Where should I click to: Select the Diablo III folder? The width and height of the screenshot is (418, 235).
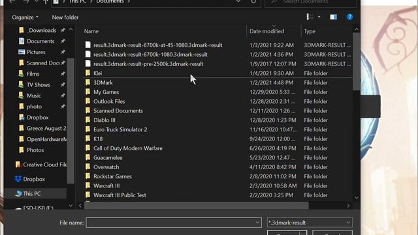pos(104,120)
